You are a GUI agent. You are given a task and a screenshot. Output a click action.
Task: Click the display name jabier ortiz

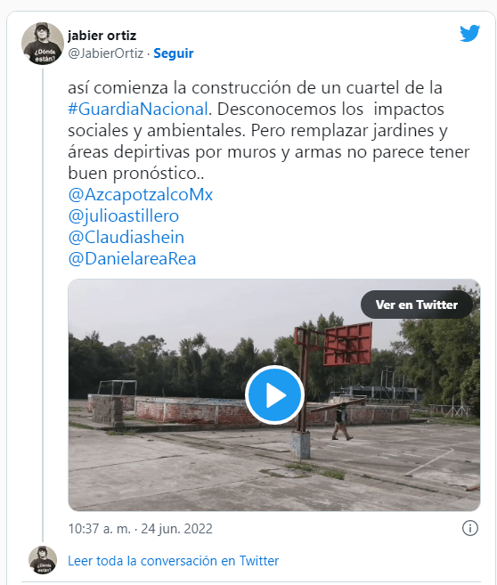pyautogui.click(x=102, y=36)
